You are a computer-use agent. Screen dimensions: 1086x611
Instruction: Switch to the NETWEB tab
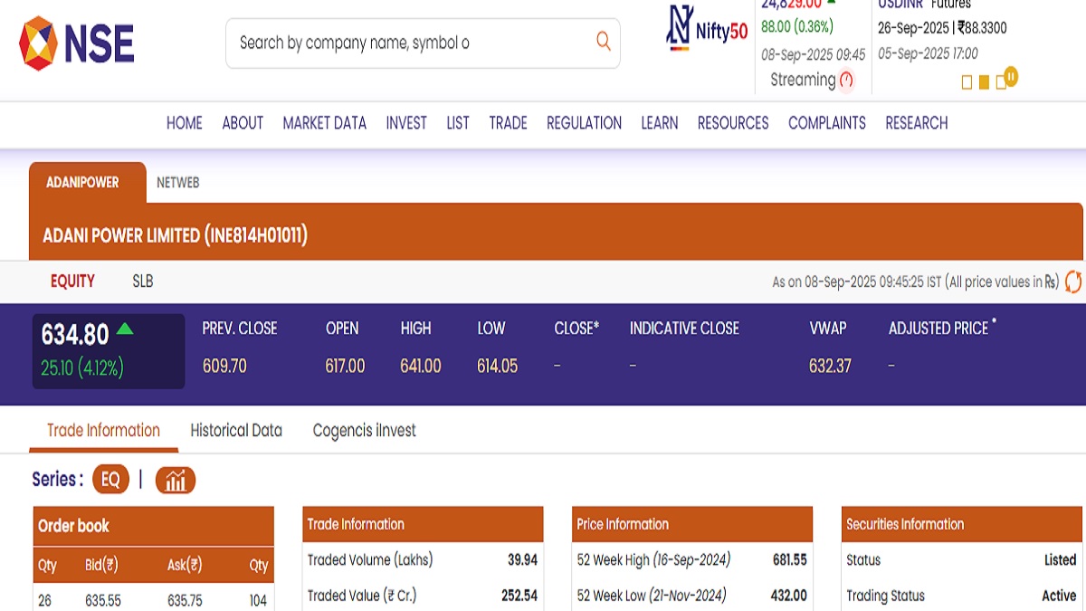(x=177, y=183)
